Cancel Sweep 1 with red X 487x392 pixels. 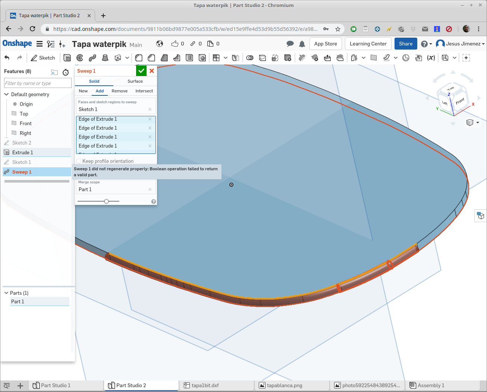(152, 71)
